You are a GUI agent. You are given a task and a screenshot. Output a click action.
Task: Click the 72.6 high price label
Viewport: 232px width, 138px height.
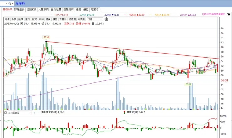(x=46, y=37)
